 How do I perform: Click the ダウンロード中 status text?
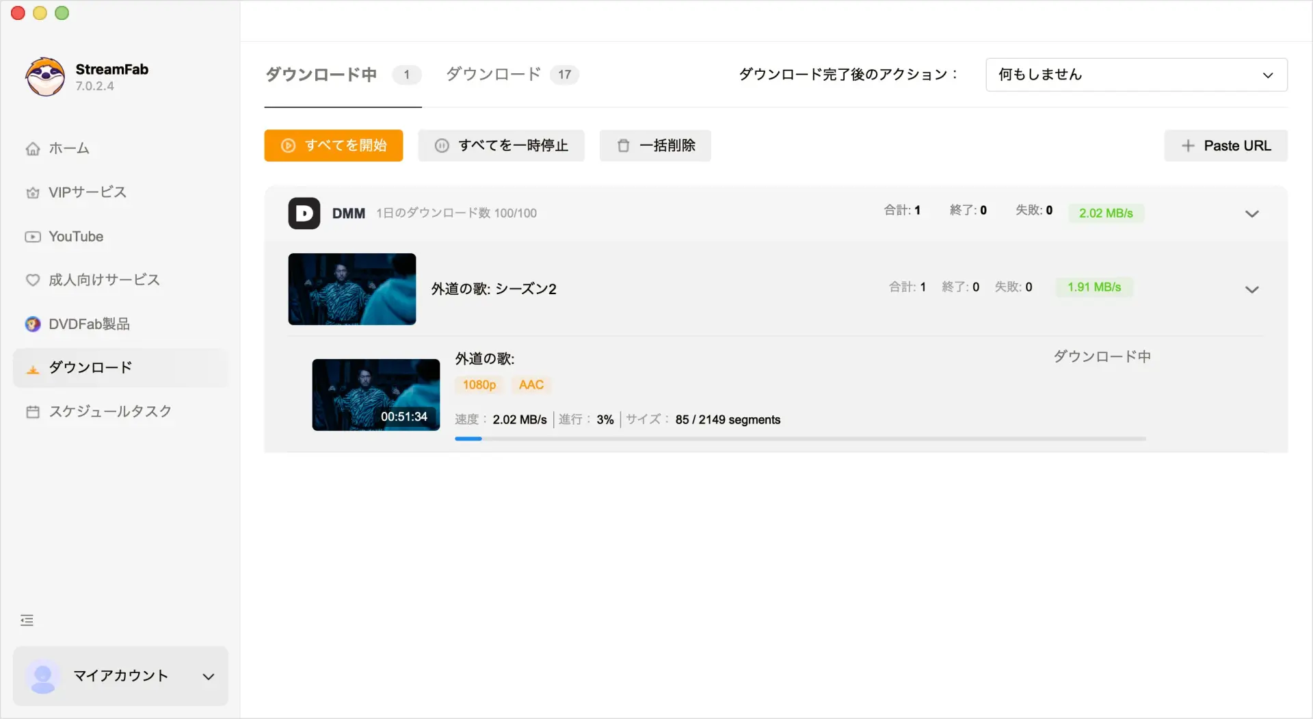(1102, 356)
